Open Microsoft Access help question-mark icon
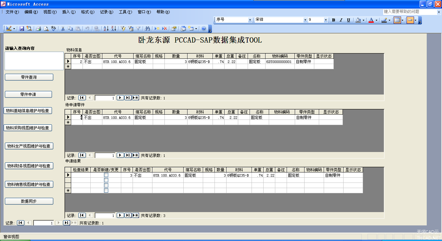 [204, 29]
